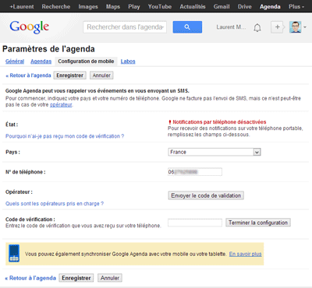Viewport: 312px width, 288px height.
Task: Focus the phone number field
Action: 195,172
